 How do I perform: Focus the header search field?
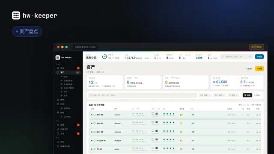pyautogui.click(x=237, y=57)
